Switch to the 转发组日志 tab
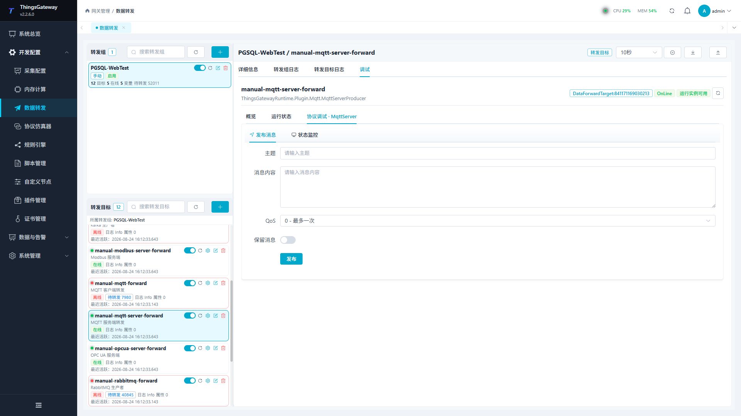The height and width of the screenshot is (416, 741). click(x=286, y=69)
